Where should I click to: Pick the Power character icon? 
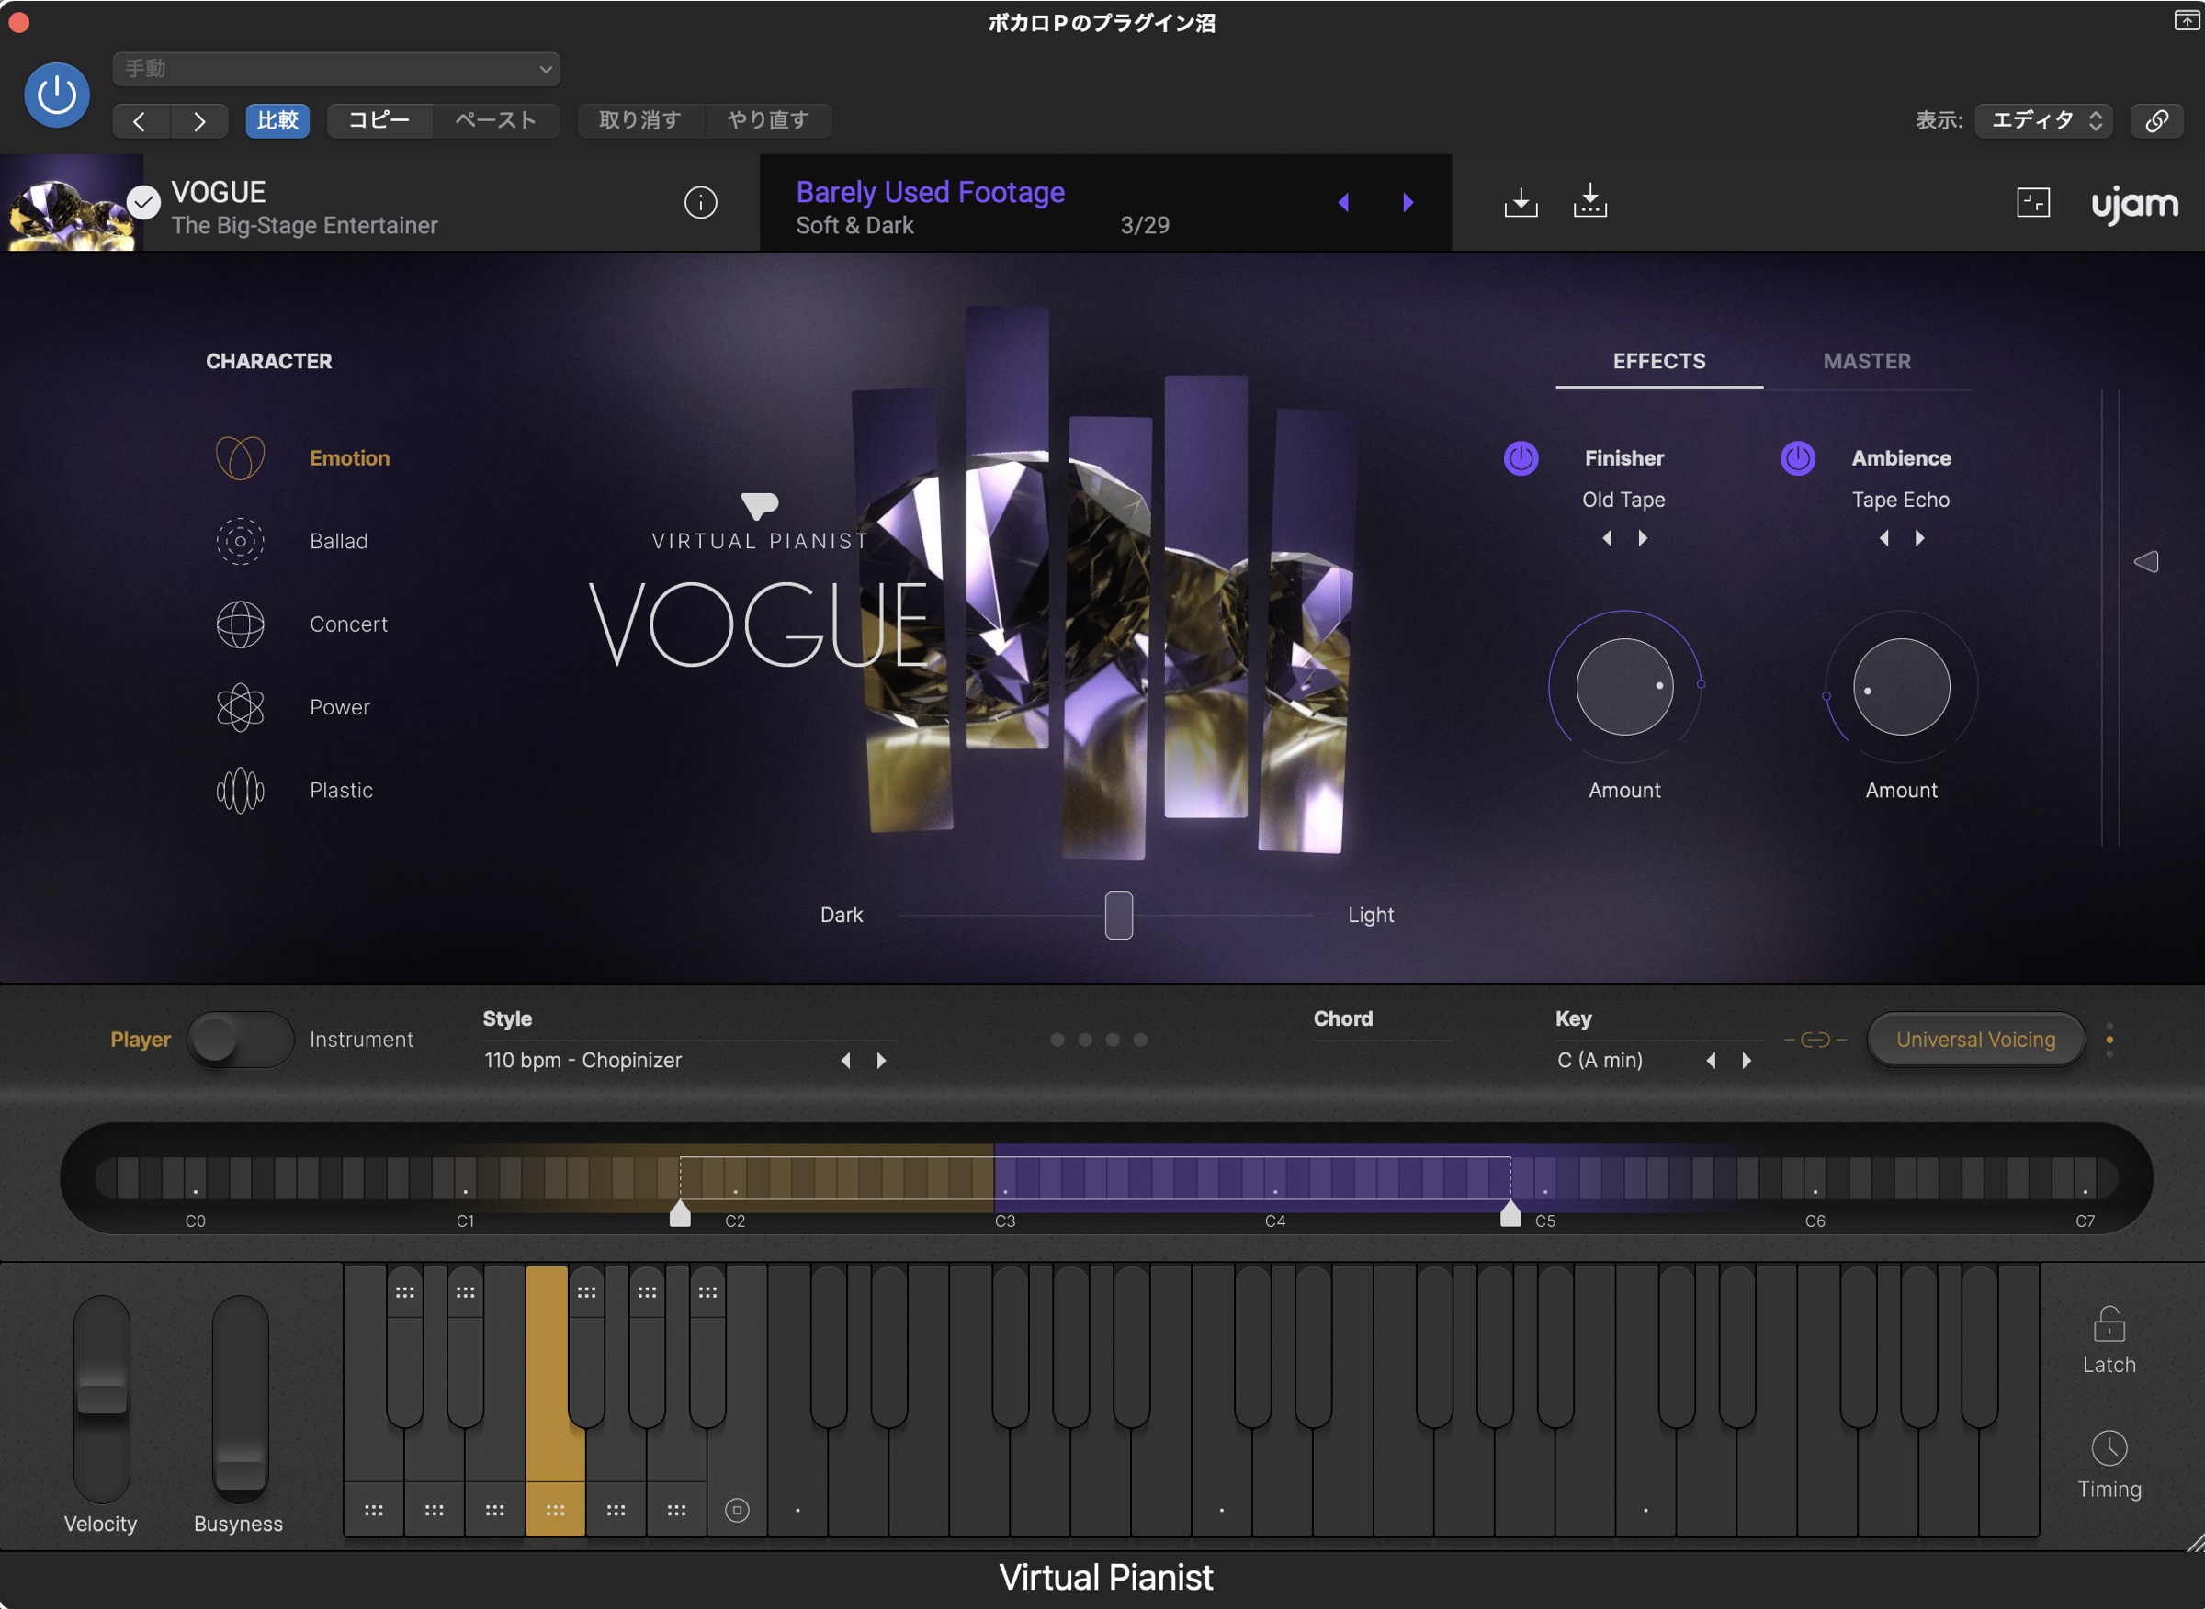[x=240, y=707]
